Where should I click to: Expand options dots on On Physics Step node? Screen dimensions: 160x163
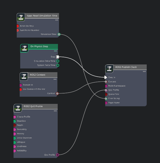pos(56,51)
